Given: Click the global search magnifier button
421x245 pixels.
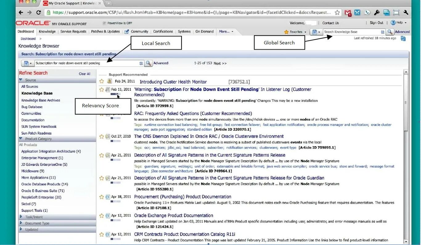Looking at the screenshot, I should [390, 32].
